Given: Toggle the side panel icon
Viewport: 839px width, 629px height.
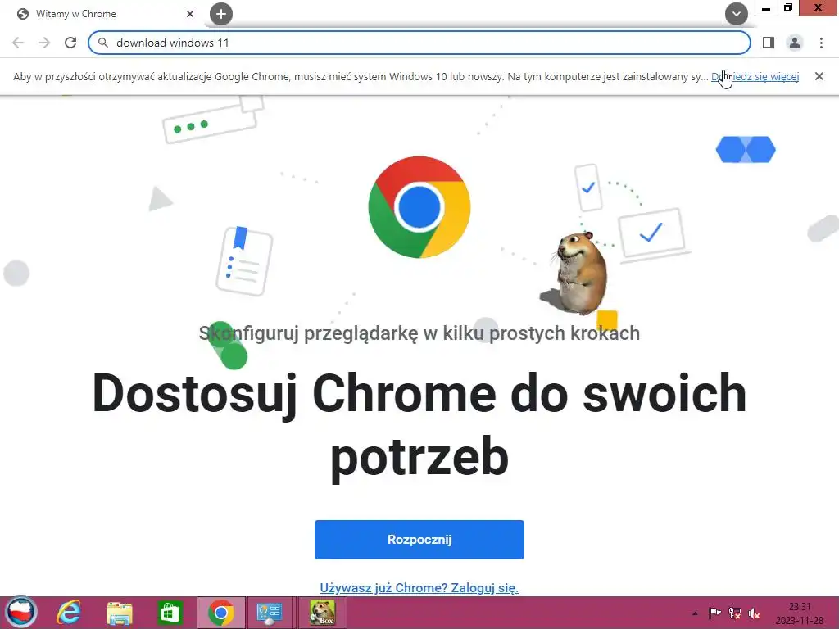Looking at the screenshot, I should [x=769, y=43].
